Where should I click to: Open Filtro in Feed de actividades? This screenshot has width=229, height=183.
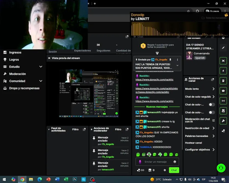click(75, 129)
